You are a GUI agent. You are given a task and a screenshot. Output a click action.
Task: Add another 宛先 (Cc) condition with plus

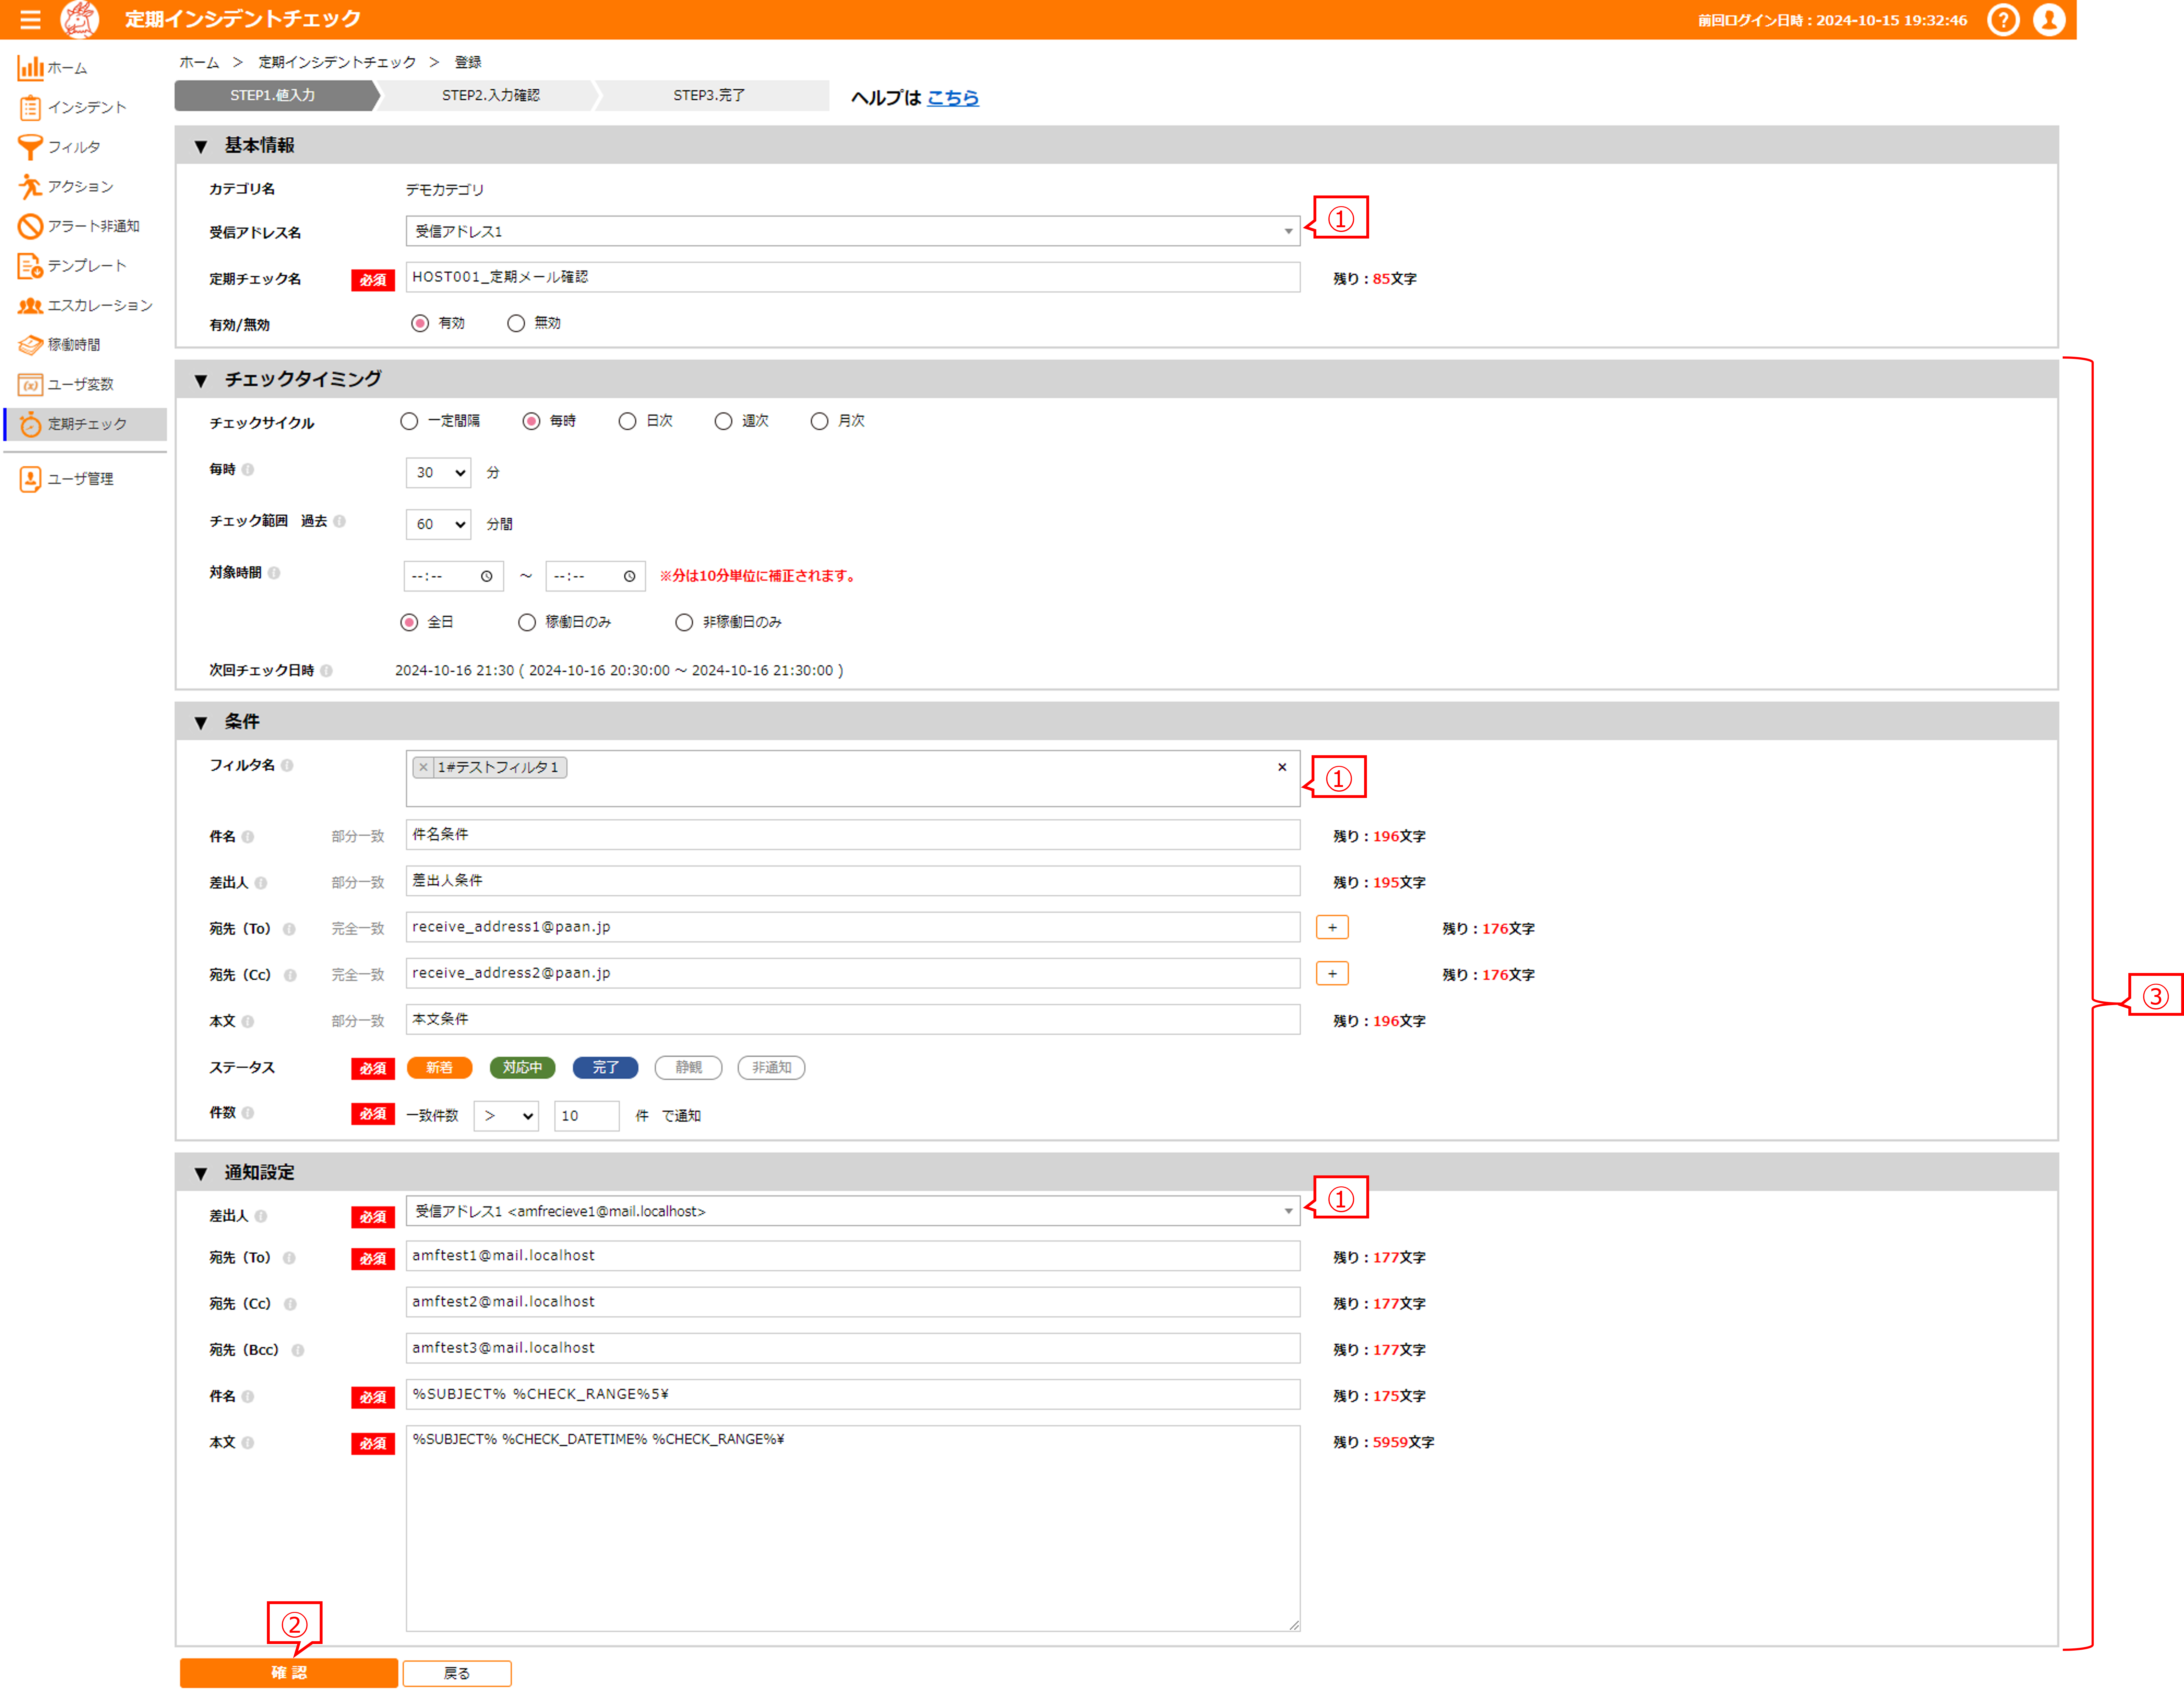point(1332,973)
